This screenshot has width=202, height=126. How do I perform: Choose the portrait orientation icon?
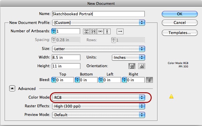132,66
